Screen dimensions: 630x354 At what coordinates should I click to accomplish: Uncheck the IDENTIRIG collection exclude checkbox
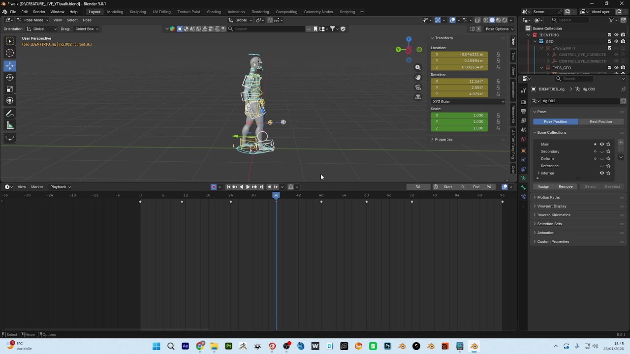609,35
